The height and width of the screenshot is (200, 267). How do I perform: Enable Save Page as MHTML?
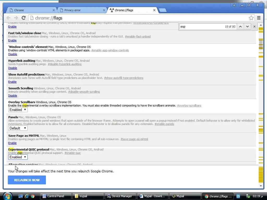coord(12,143)
